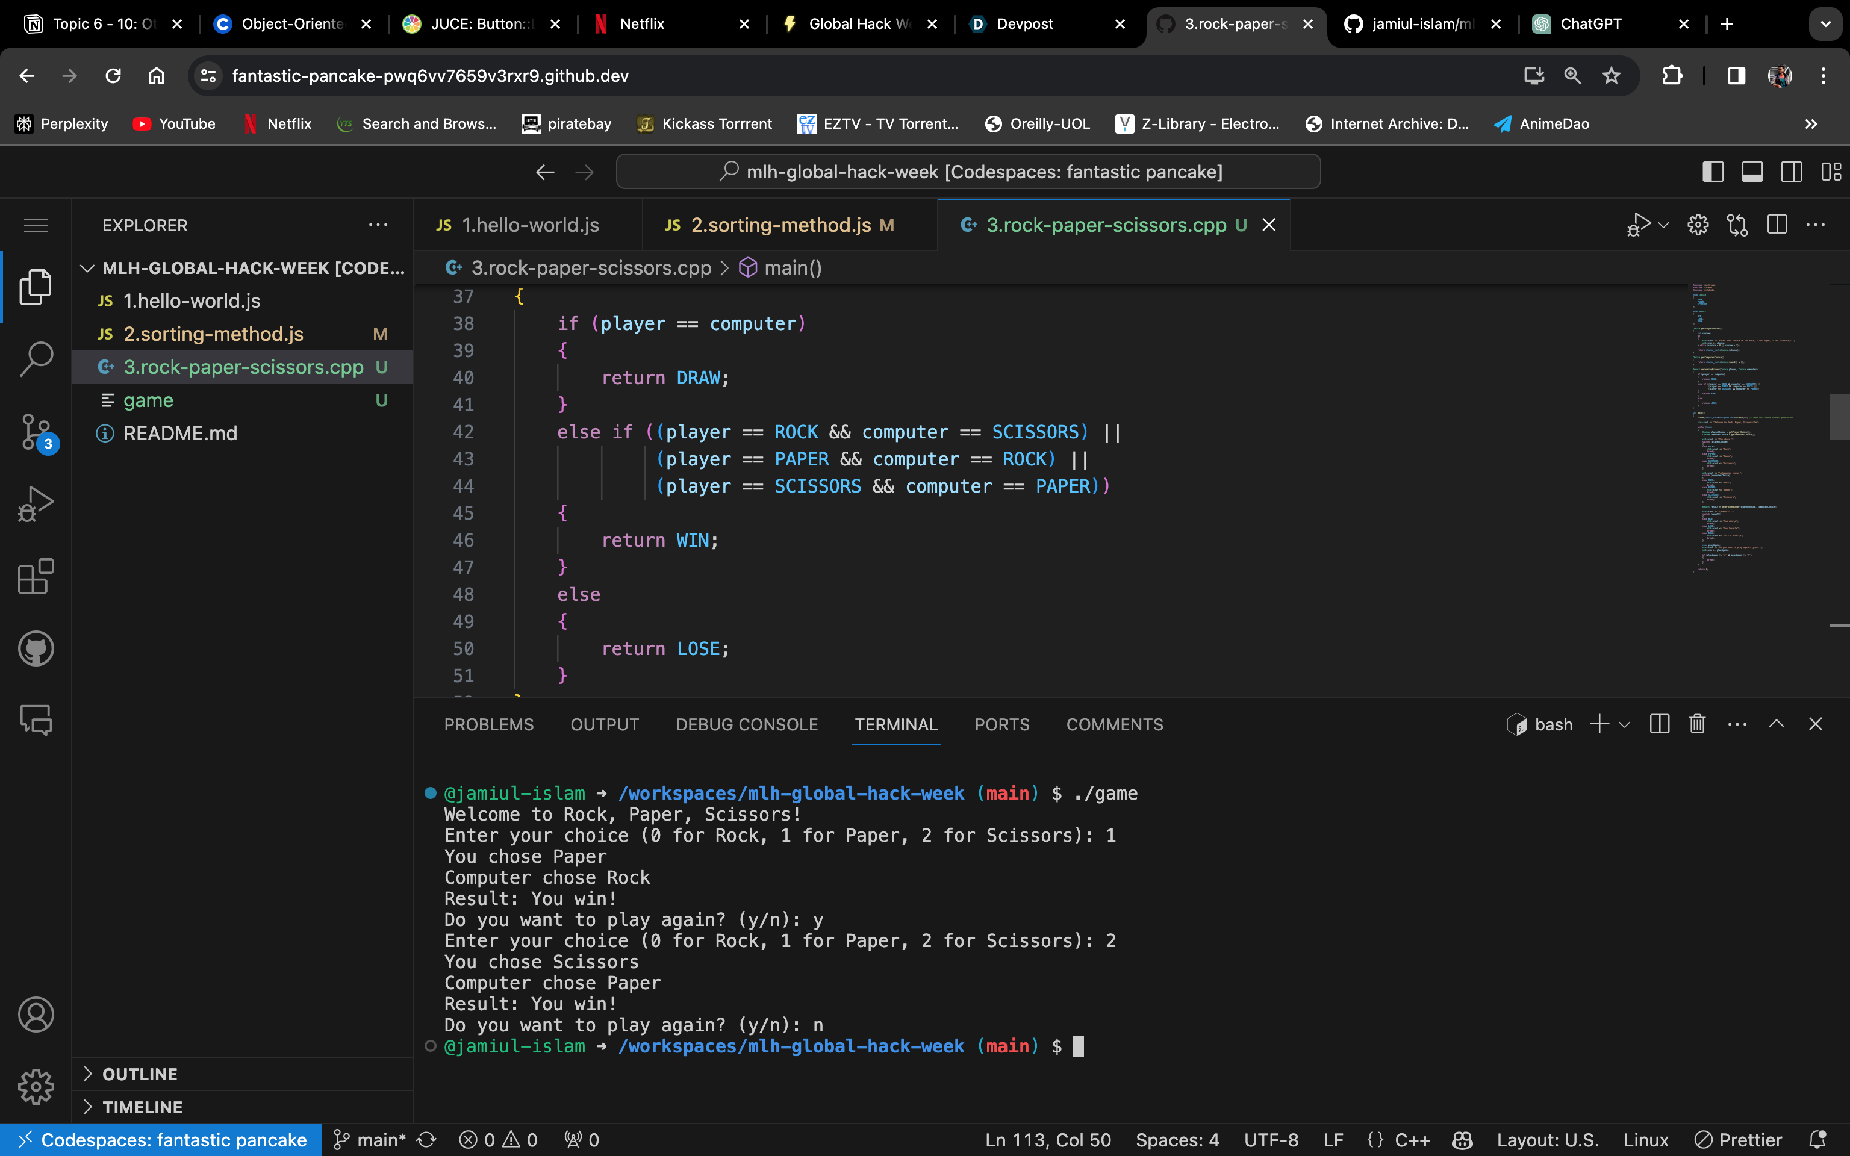Image resolution: width=1850 pixels, height=1156 pixels.
Task: Open the Source Control view in activity bar
Action: click(x=35, y=431)
